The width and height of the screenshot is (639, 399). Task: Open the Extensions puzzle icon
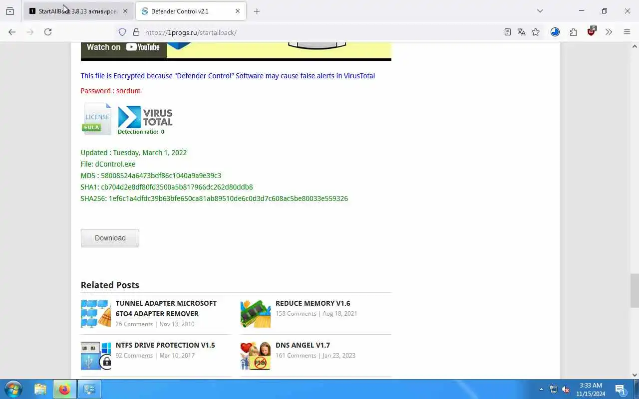[573, 32]
